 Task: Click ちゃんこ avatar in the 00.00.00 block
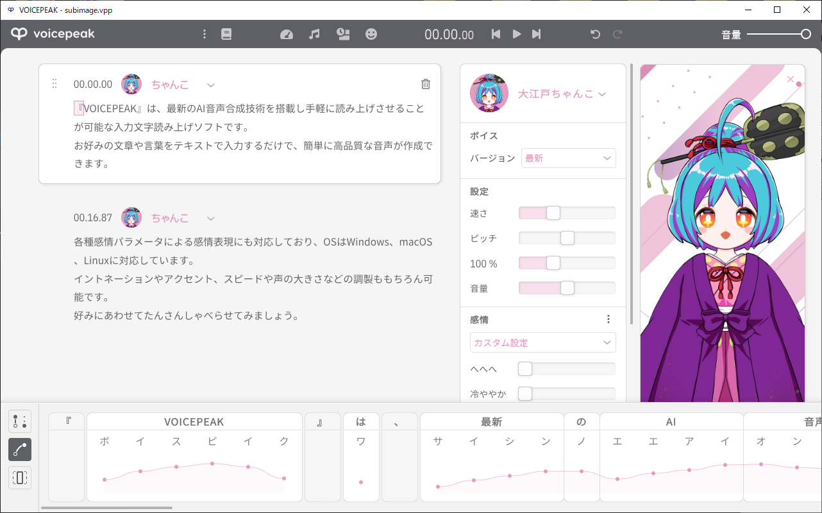tap(131, 84)
